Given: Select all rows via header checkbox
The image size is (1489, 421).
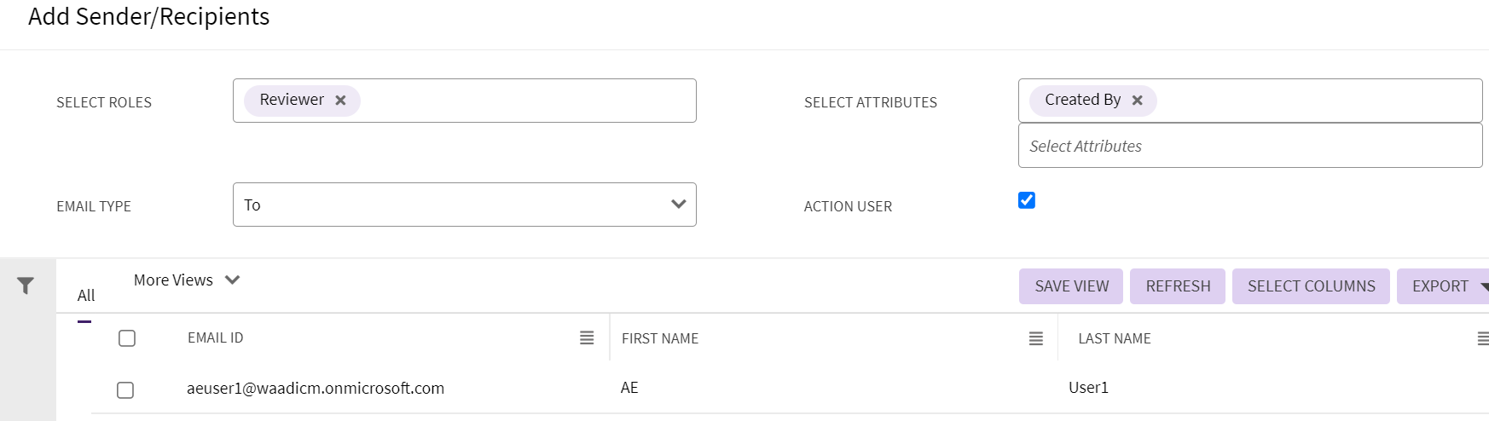Looking at the screenshot, I should [x=127, y=338].
